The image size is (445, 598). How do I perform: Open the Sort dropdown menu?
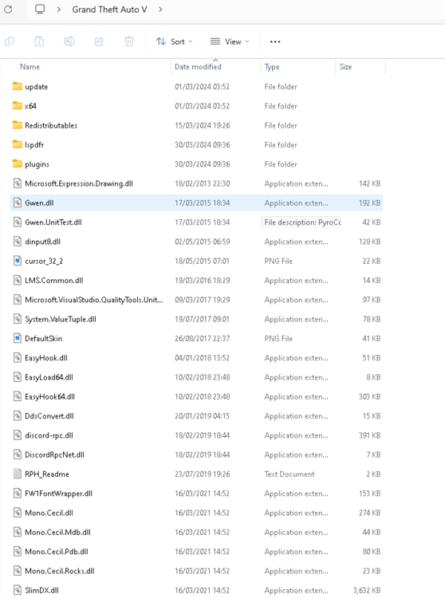(175, 41)
